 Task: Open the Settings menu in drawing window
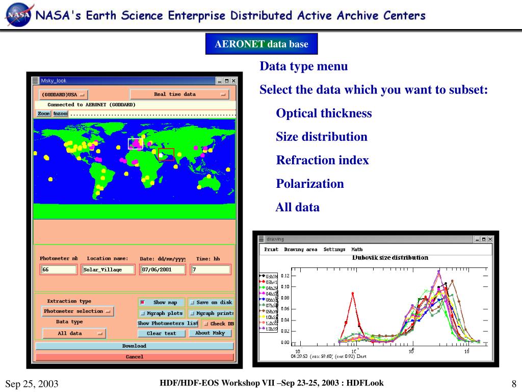[x=334, y=249]
